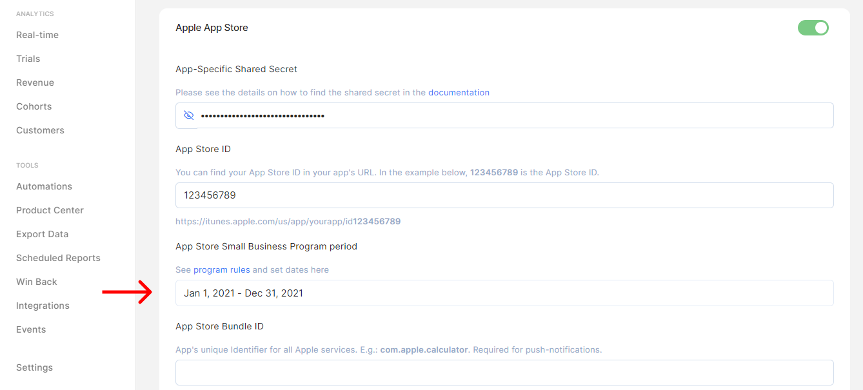The height and width of the screenshot is (390, 863).
Task: Click the example URL text itunes.apple.com
Action: click(x=288, y=221)
